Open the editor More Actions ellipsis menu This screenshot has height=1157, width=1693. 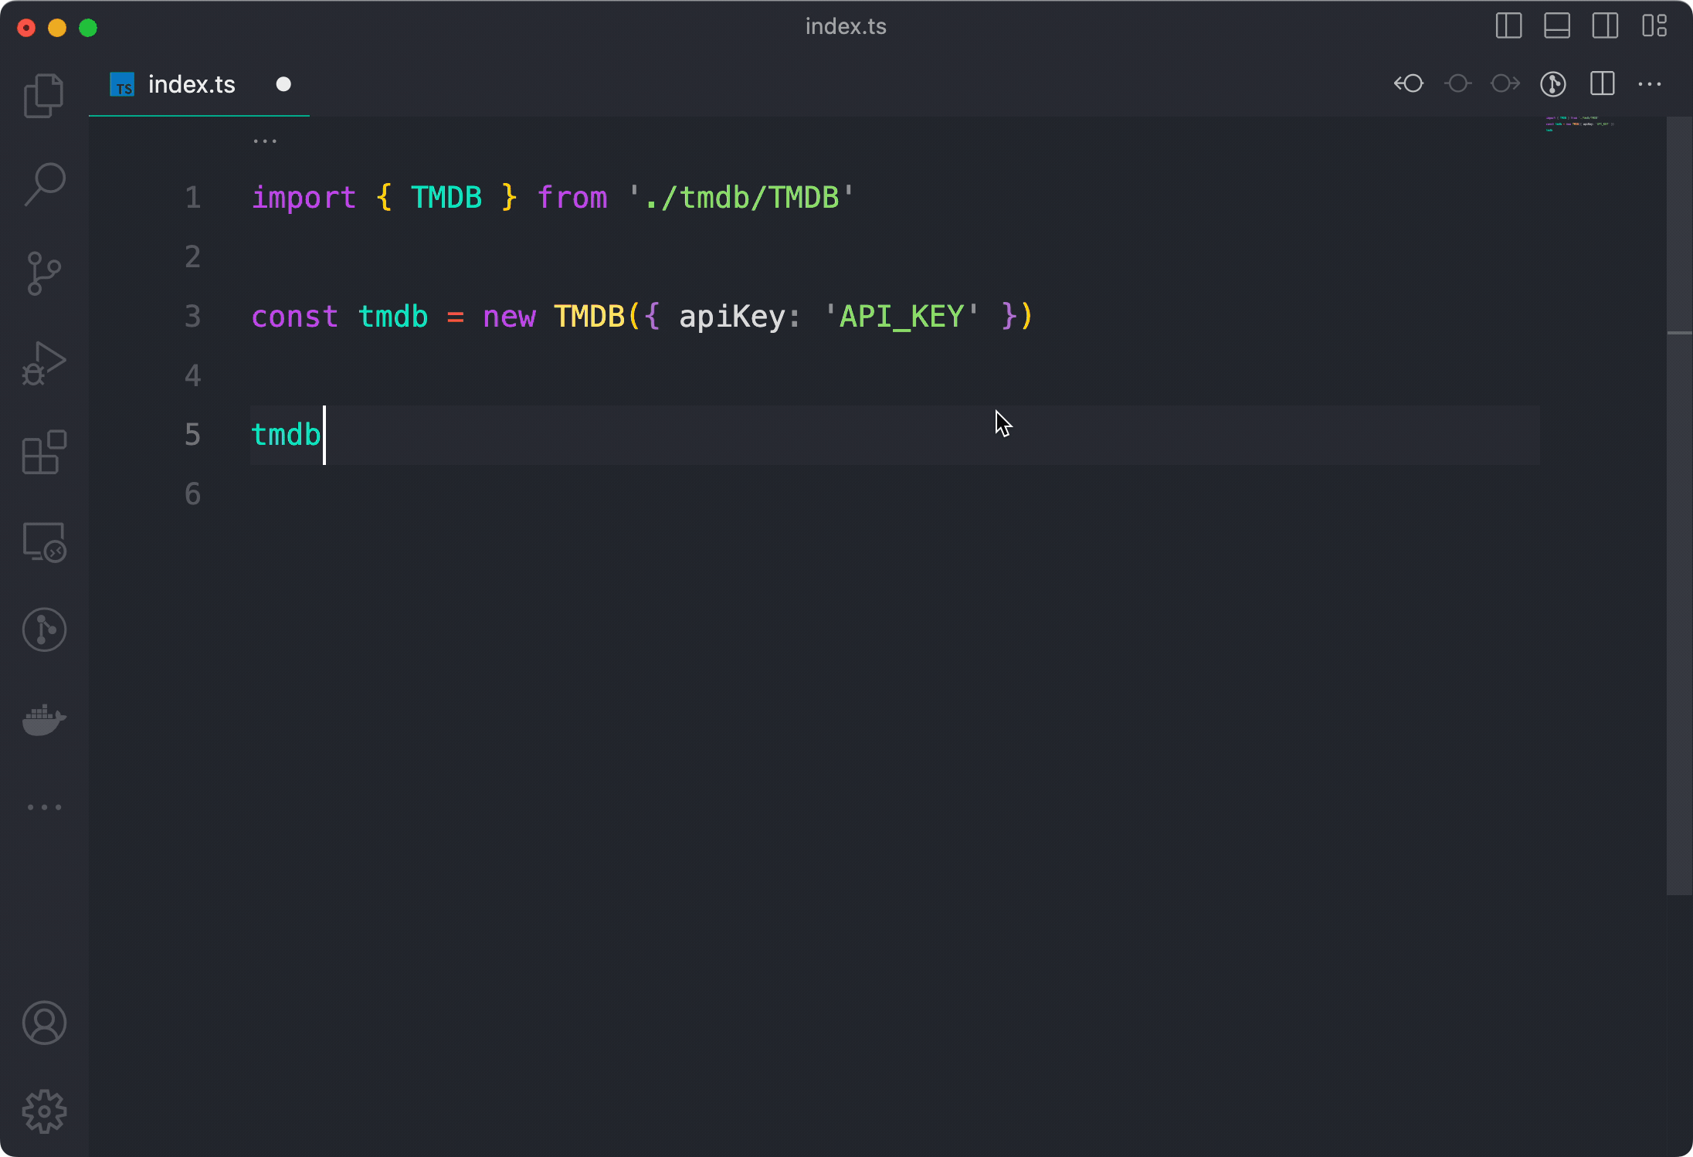coord(1650,84)
